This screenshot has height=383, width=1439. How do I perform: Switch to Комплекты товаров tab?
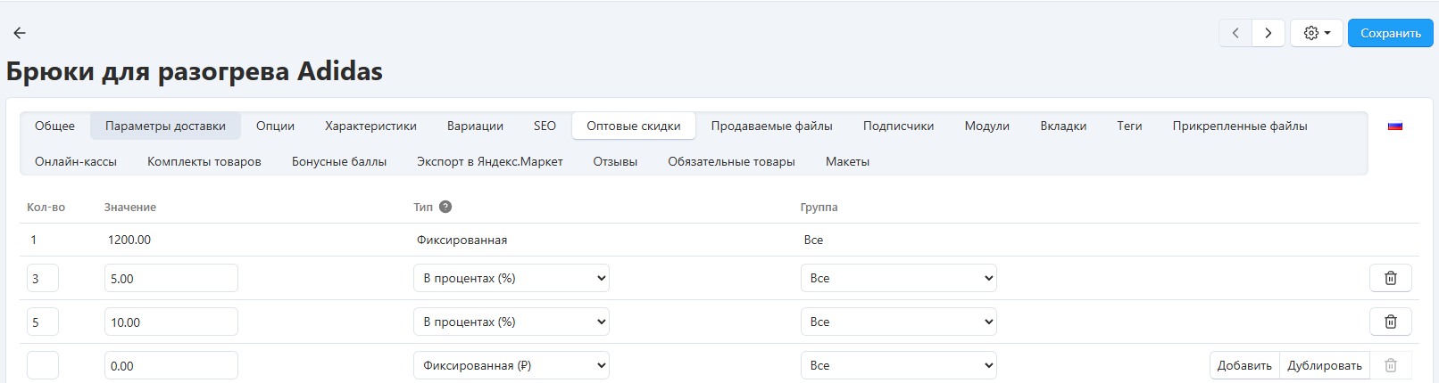click(204, 161)
